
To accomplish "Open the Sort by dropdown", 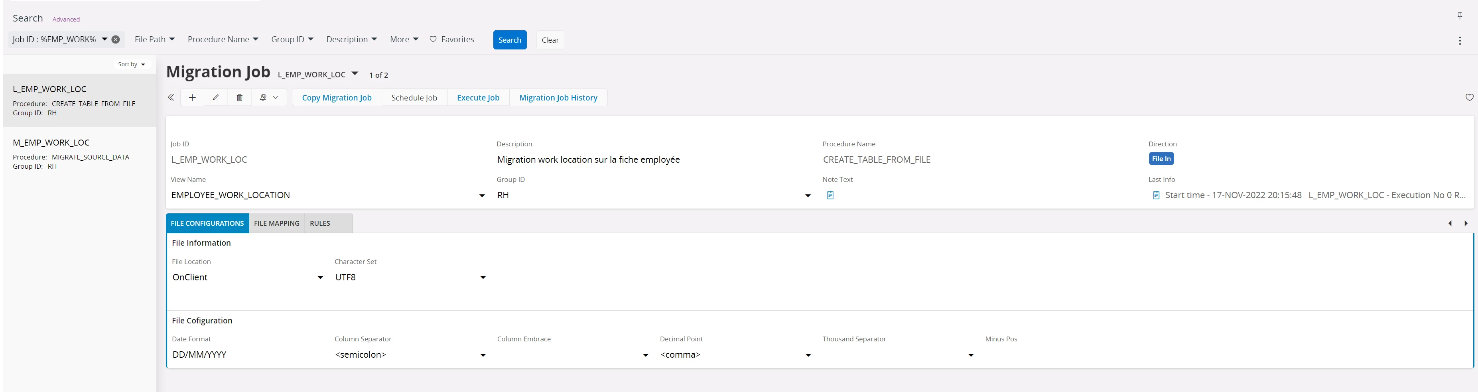I will coord(131,64).
